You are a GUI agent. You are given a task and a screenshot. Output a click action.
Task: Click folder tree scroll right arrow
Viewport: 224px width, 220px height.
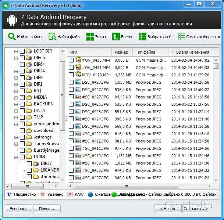[x=56, y=186]
